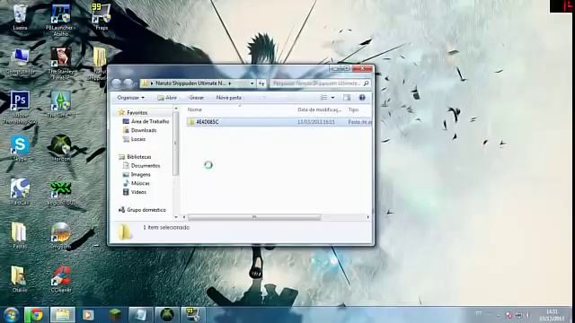The height and width of the screenshot is (323, 575).
Task: Open Locais in the navigation pane
Action: click(x=137, y=139)
